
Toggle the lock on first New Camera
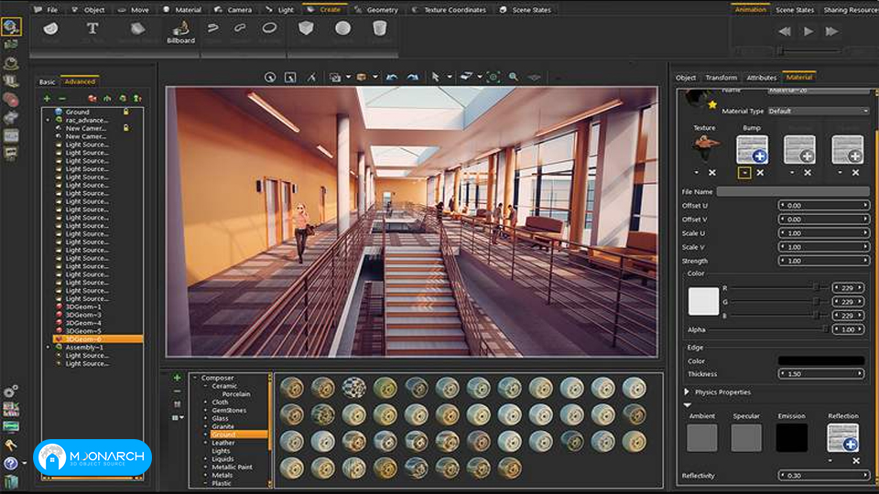tap(126, 128)
